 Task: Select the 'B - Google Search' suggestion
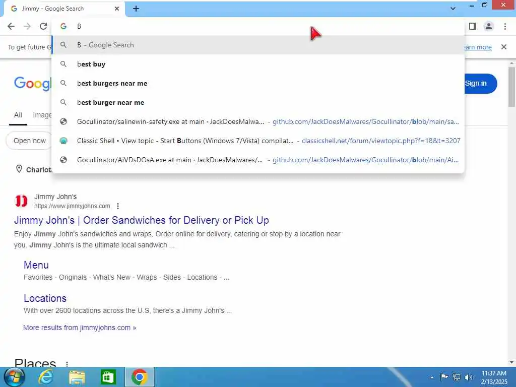point(259,45)
